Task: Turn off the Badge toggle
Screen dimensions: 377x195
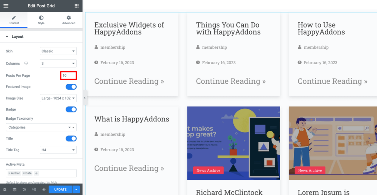Action: coord(71,109)
